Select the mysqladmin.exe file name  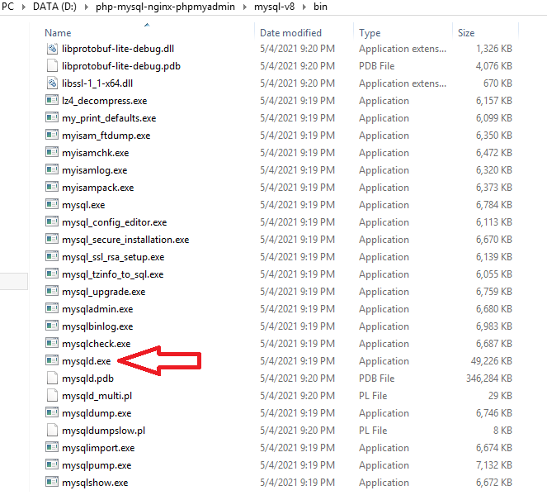97,309
